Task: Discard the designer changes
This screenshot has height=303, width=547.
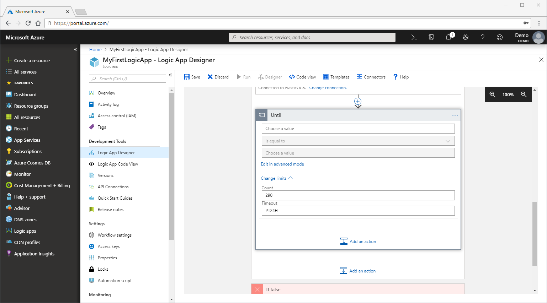Action: pyautogui.click(x=218, y=77)
